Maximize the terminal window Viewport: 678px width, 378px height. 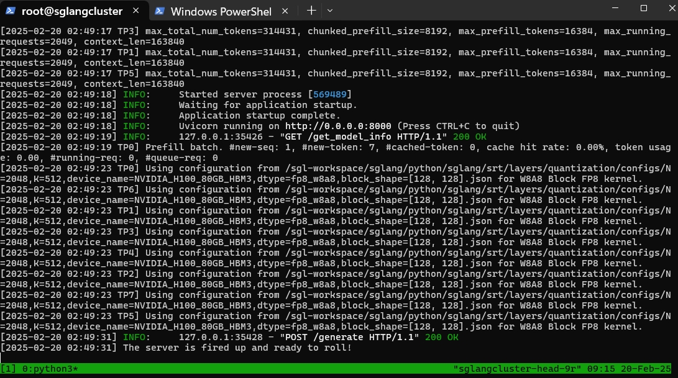644,9
